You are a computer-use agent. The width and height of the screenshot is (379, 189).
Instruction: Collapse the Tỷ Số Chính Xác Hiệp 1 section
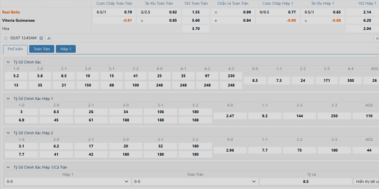click(8, 99)
